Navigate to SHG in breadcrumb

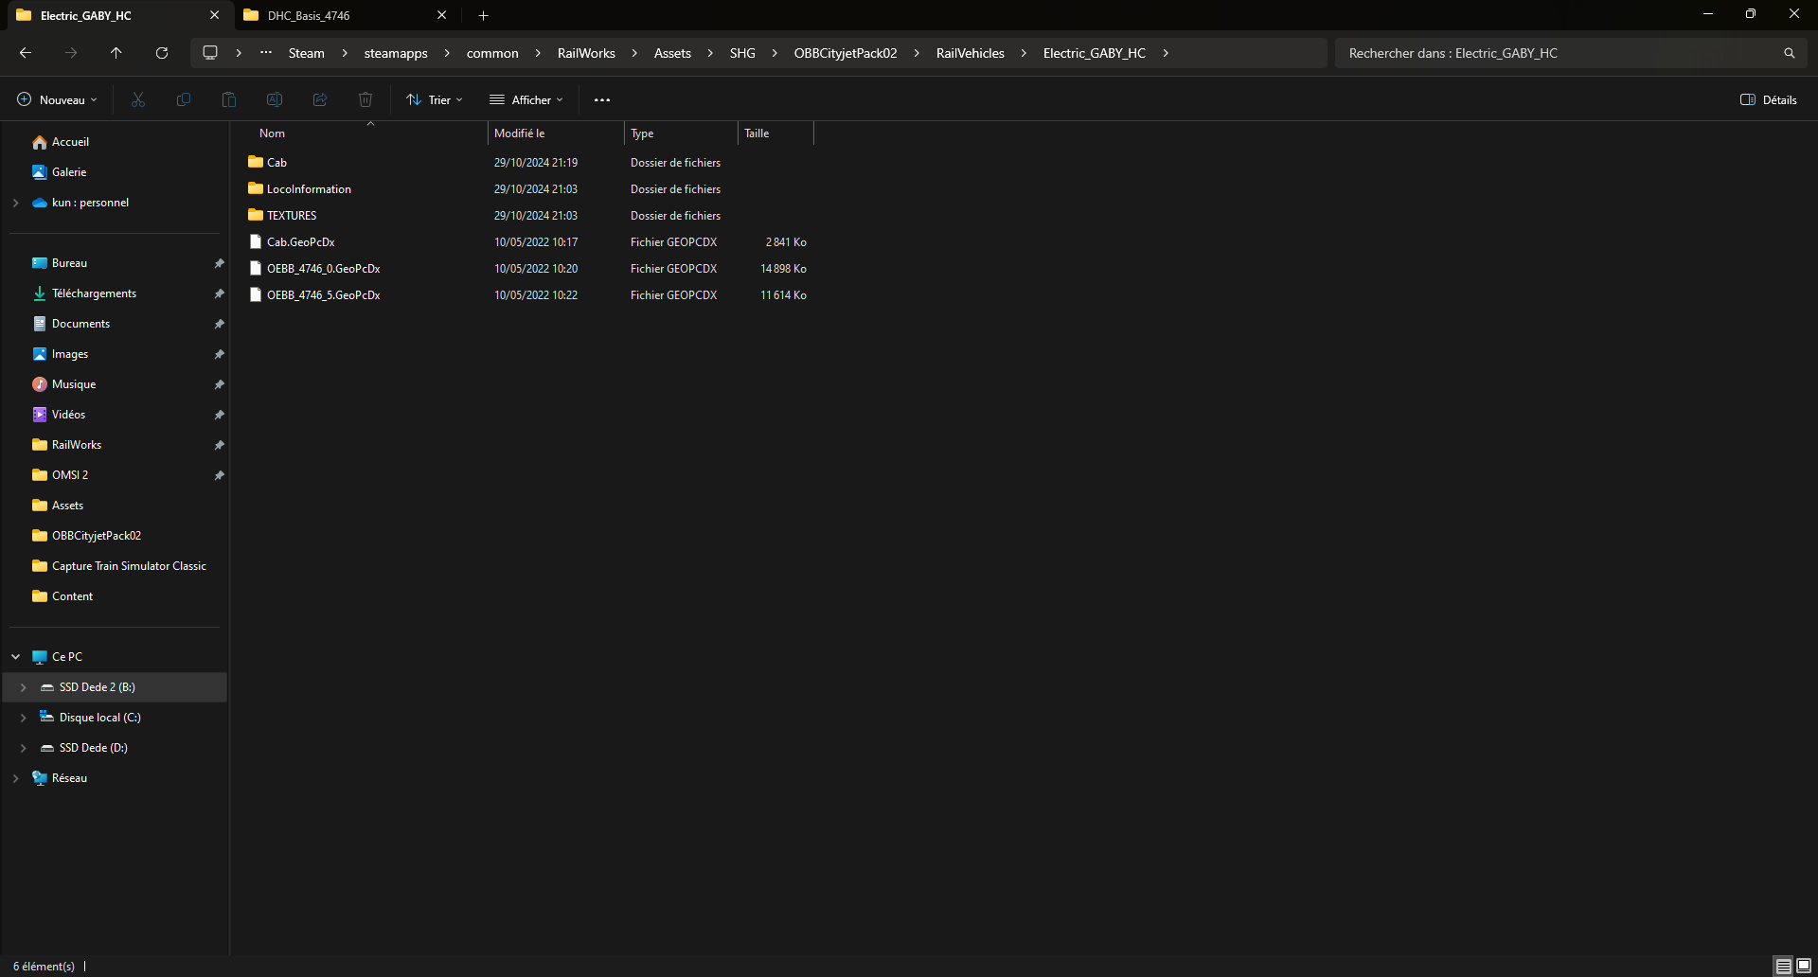[x=742, y=53]
